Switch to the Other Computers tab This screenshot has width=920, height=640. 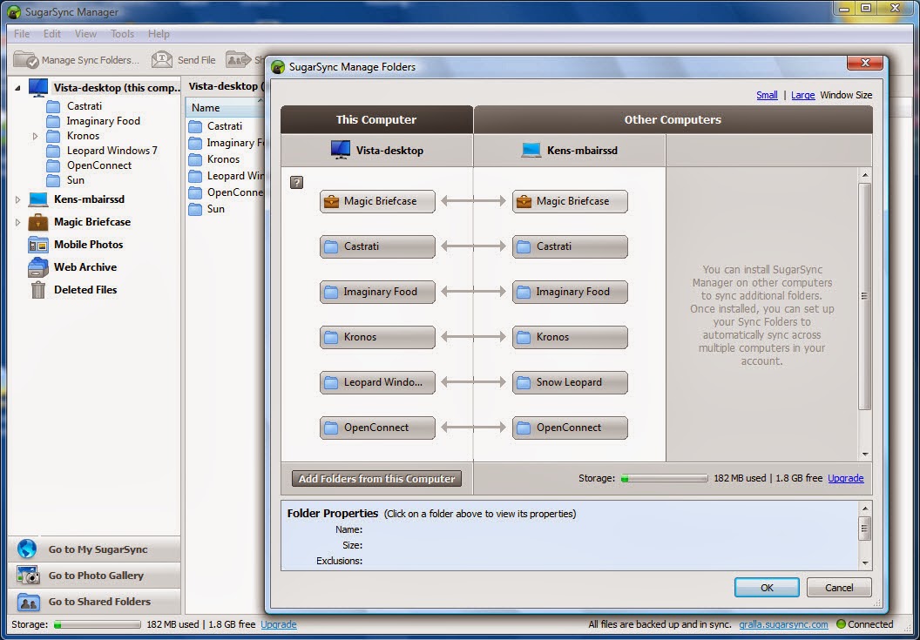pos(673,119)
